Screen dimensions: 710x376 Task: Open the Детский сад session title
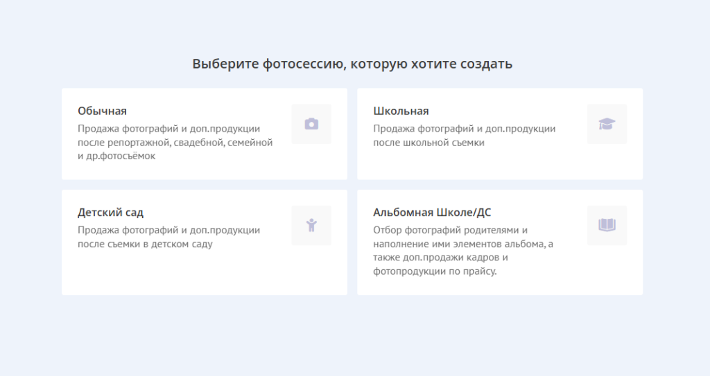(110, 212)
